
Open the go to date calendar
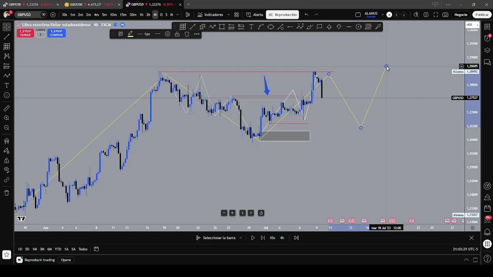tap(96, 249)
